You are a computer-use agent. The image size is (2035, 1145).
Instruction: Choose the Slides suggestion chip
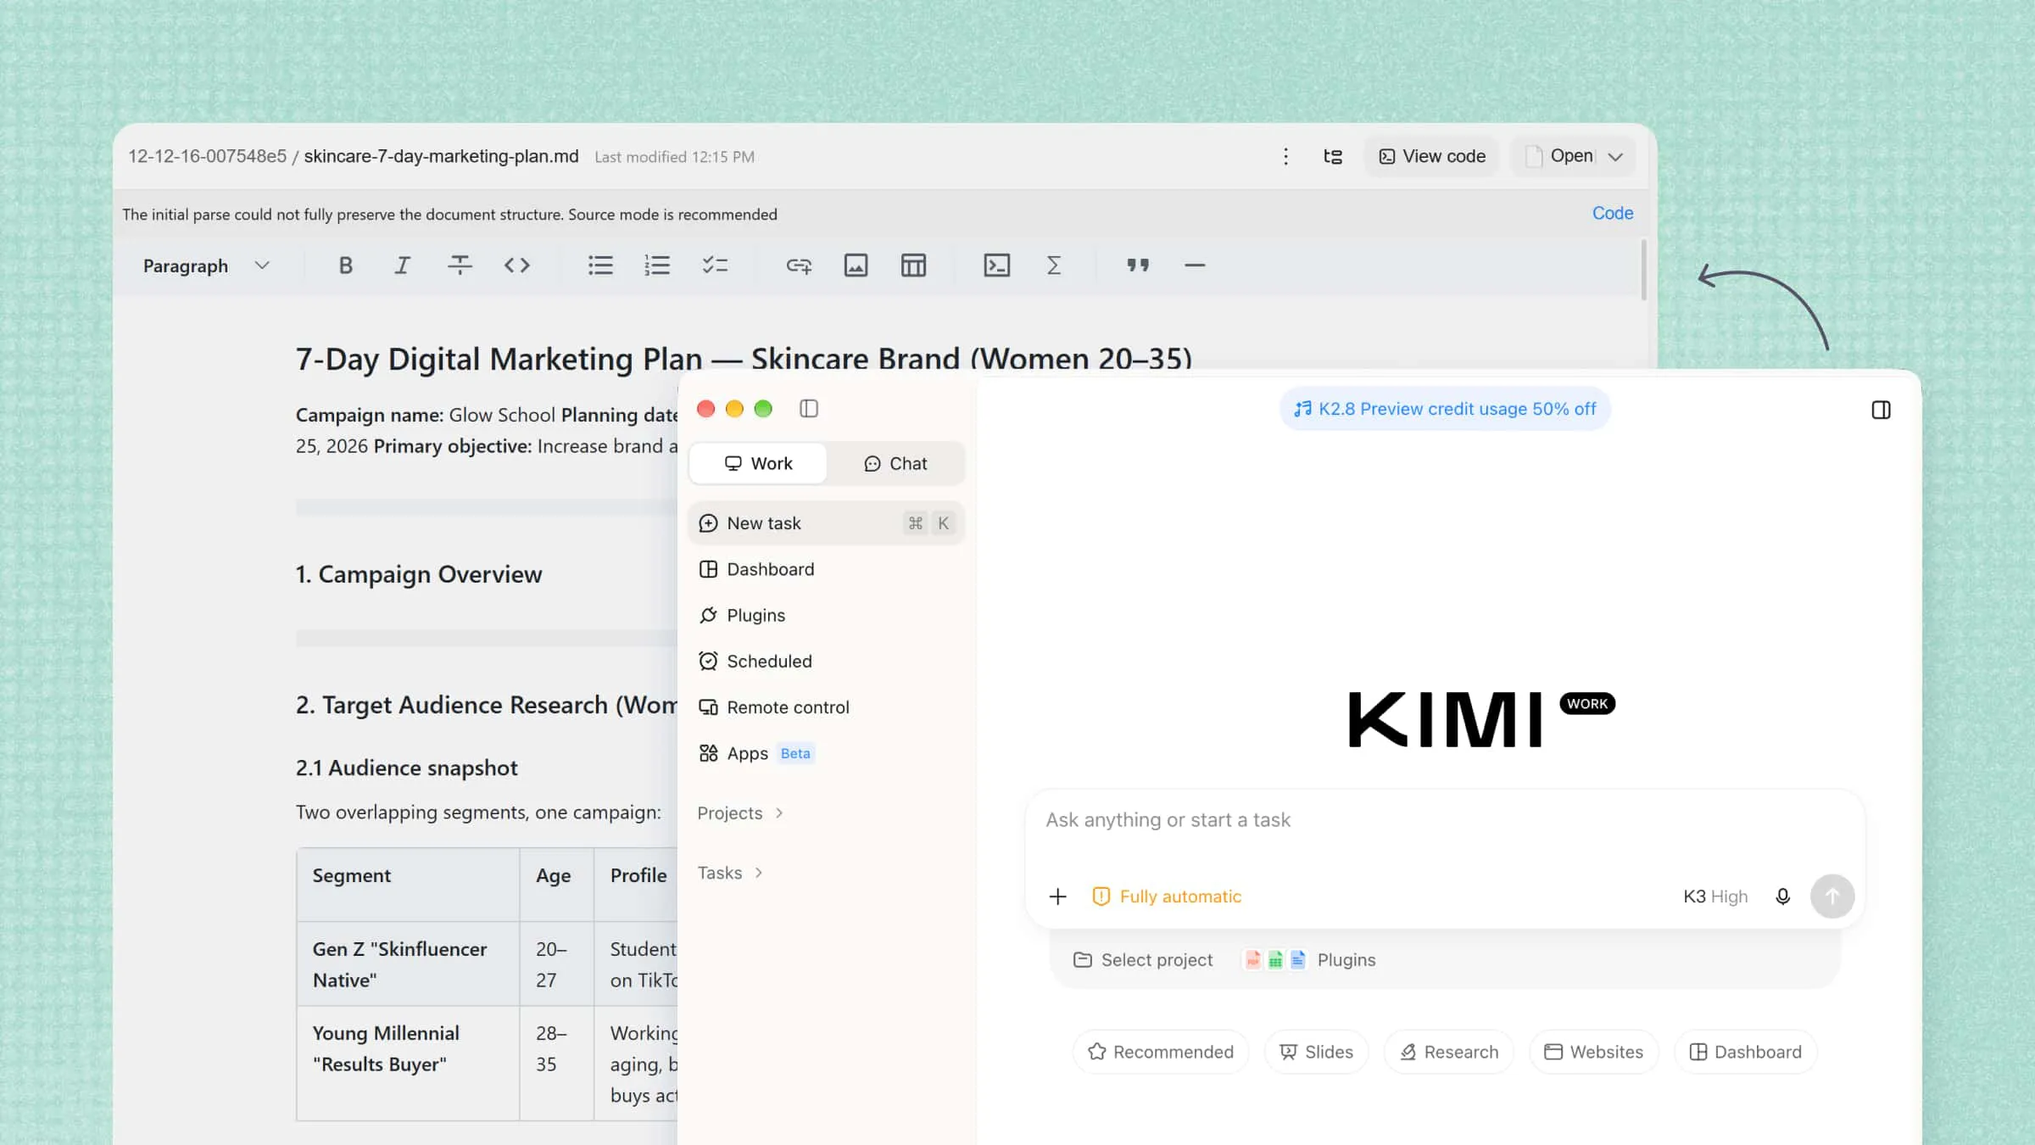(1316, 1052)
